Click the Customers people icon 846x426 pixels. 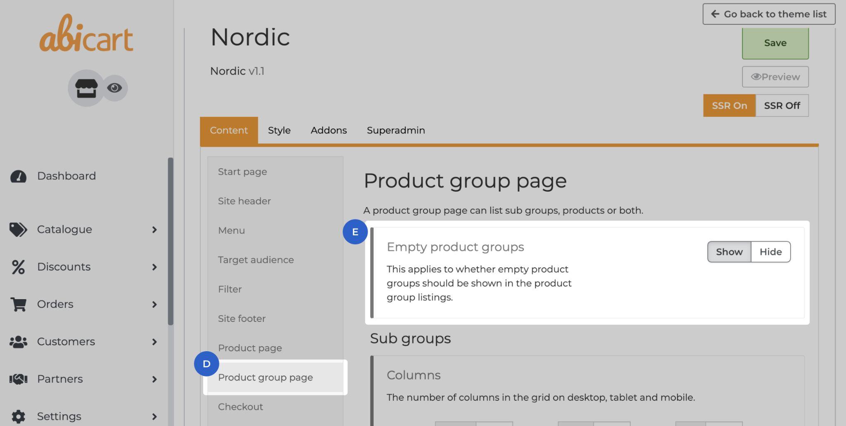[18, 342]
